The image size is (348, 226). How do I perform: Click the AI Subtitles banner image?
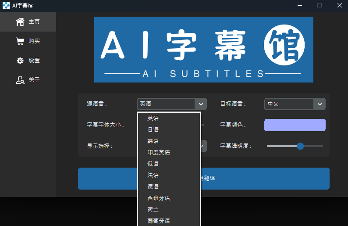point(204,50)
